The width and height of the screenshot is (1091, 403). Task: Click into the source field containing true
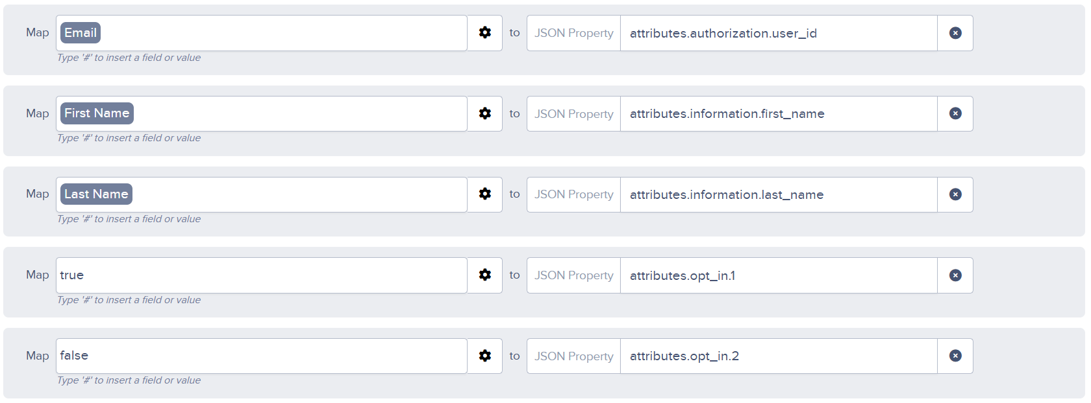tap(262, 275)
